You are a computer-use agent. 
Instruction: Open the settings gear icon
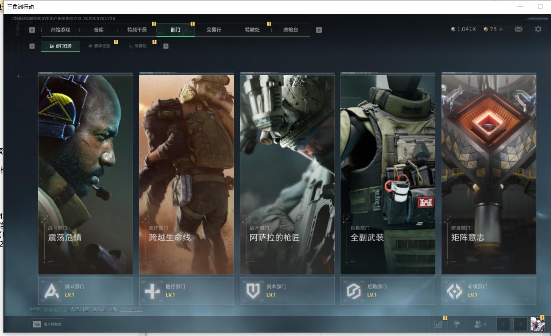(538, 29)
